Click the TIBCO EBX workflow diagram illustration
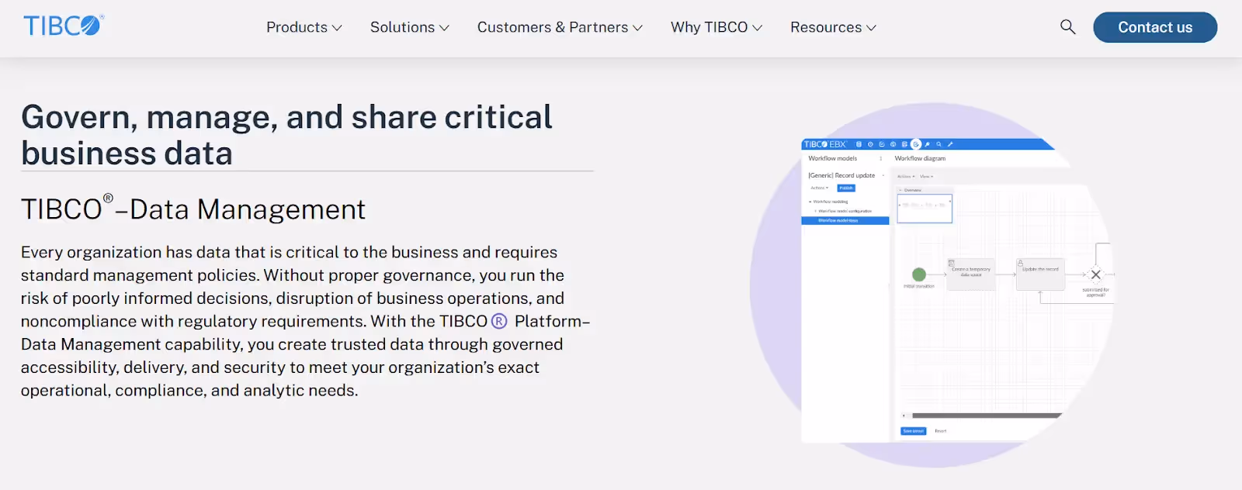Viewport: 1242px width, 490px height. pos(934,285)
